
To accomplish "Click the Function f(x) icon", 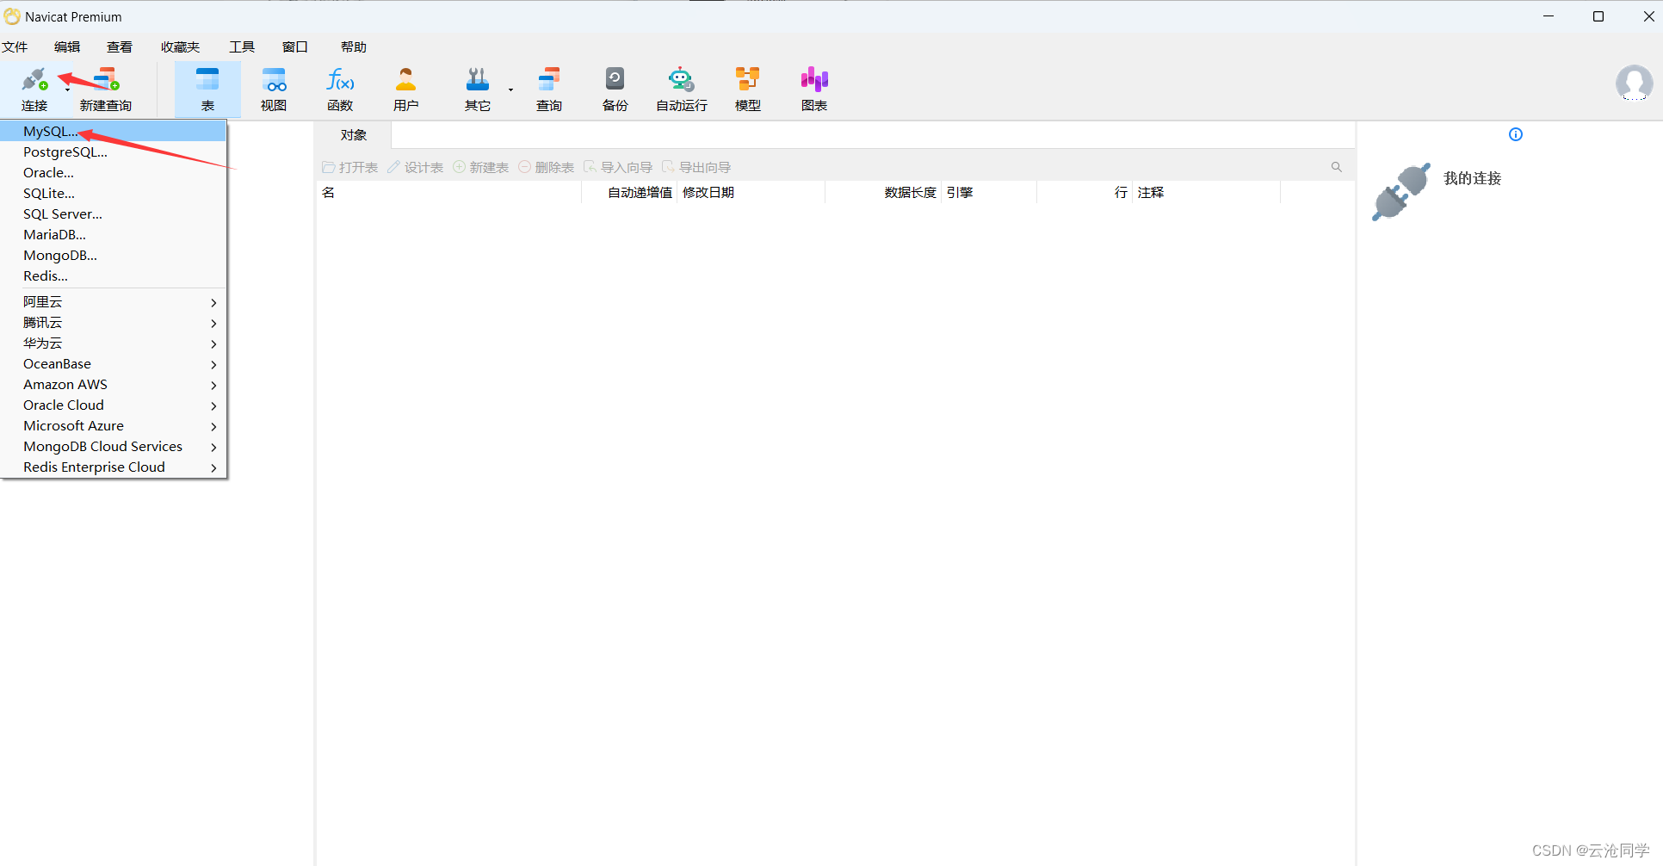I will pyautogui.click(x=340, y=80).
